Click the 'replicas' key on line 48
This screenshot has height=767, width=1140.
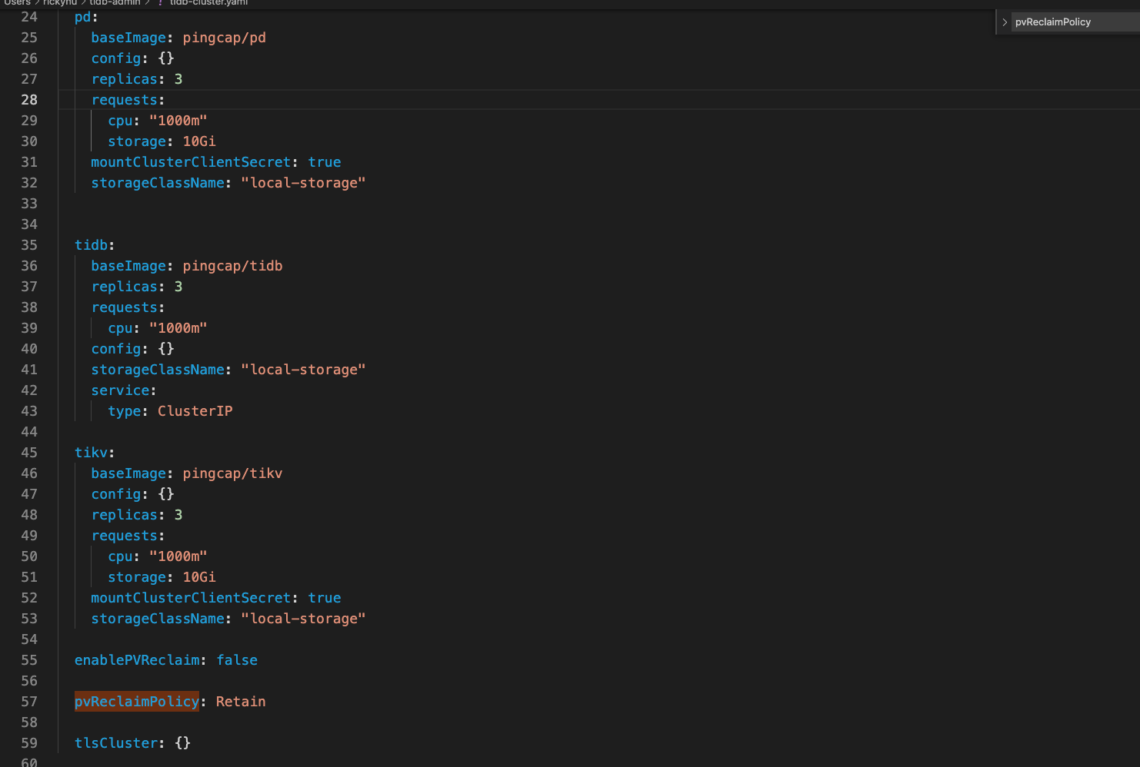point(125,515)
